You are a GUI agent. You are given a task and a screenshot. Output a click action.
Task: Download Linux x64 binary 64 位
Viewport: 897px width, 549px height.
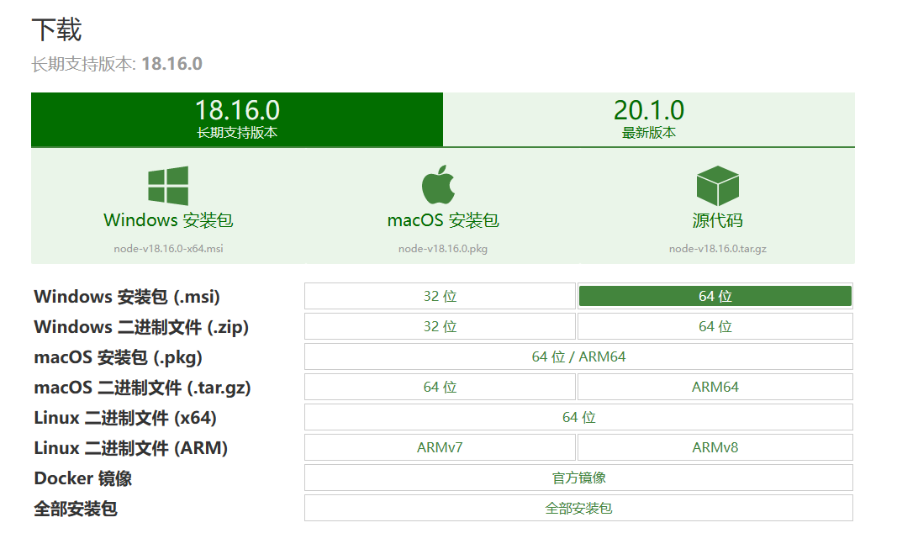[578, 418]
